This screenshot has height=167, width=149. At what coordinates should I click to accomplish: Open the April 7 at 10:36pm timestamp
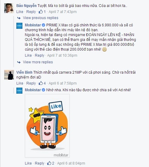[62, 55]
